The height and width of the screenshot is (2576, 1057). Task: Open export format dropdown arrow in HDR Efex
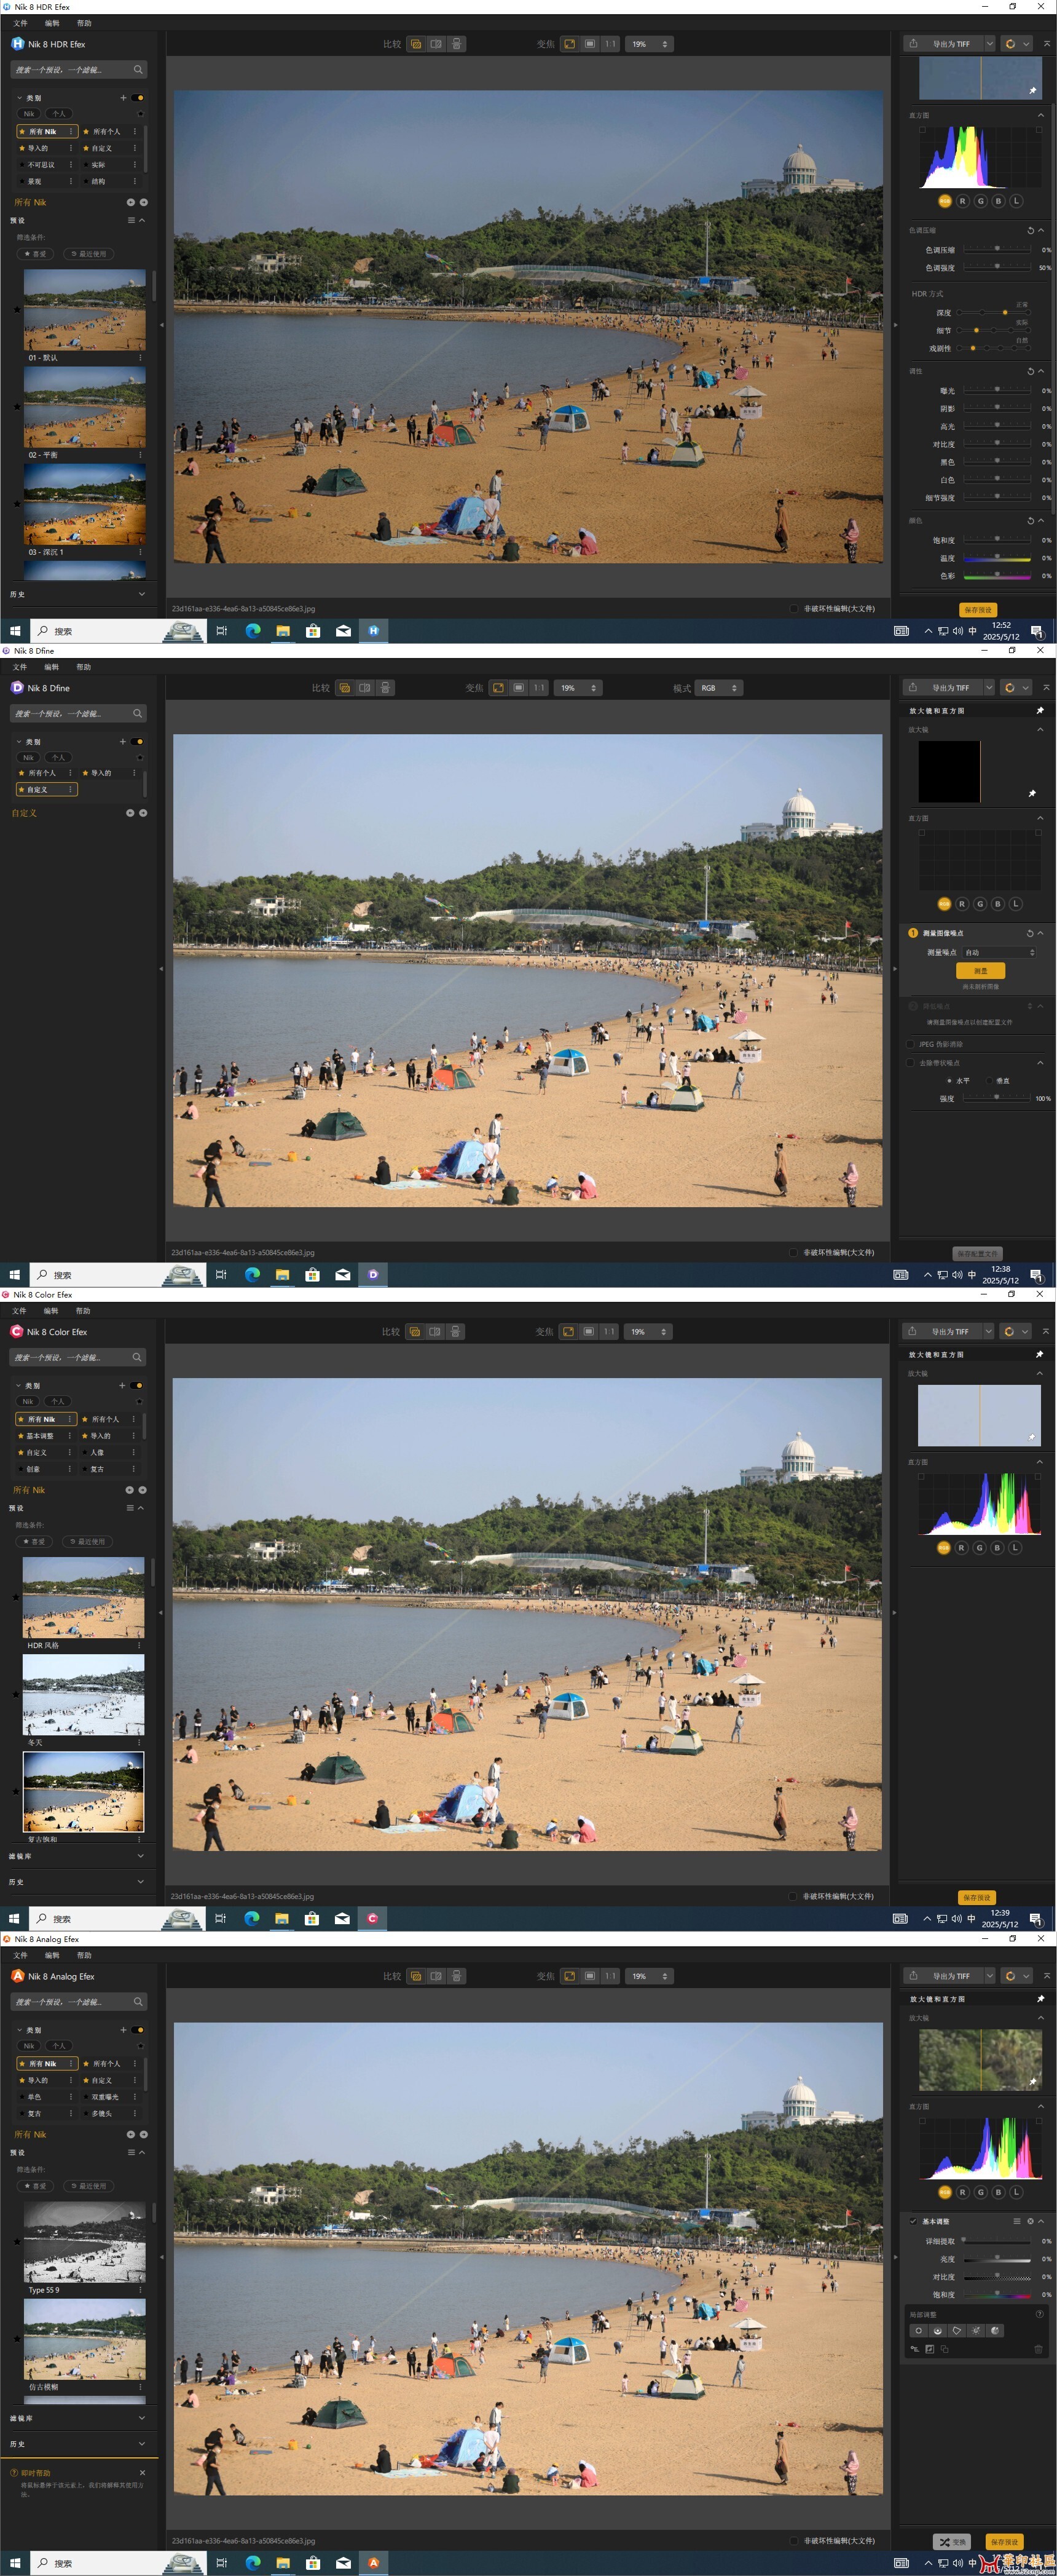pyautogui.click(x=989, y=44)
